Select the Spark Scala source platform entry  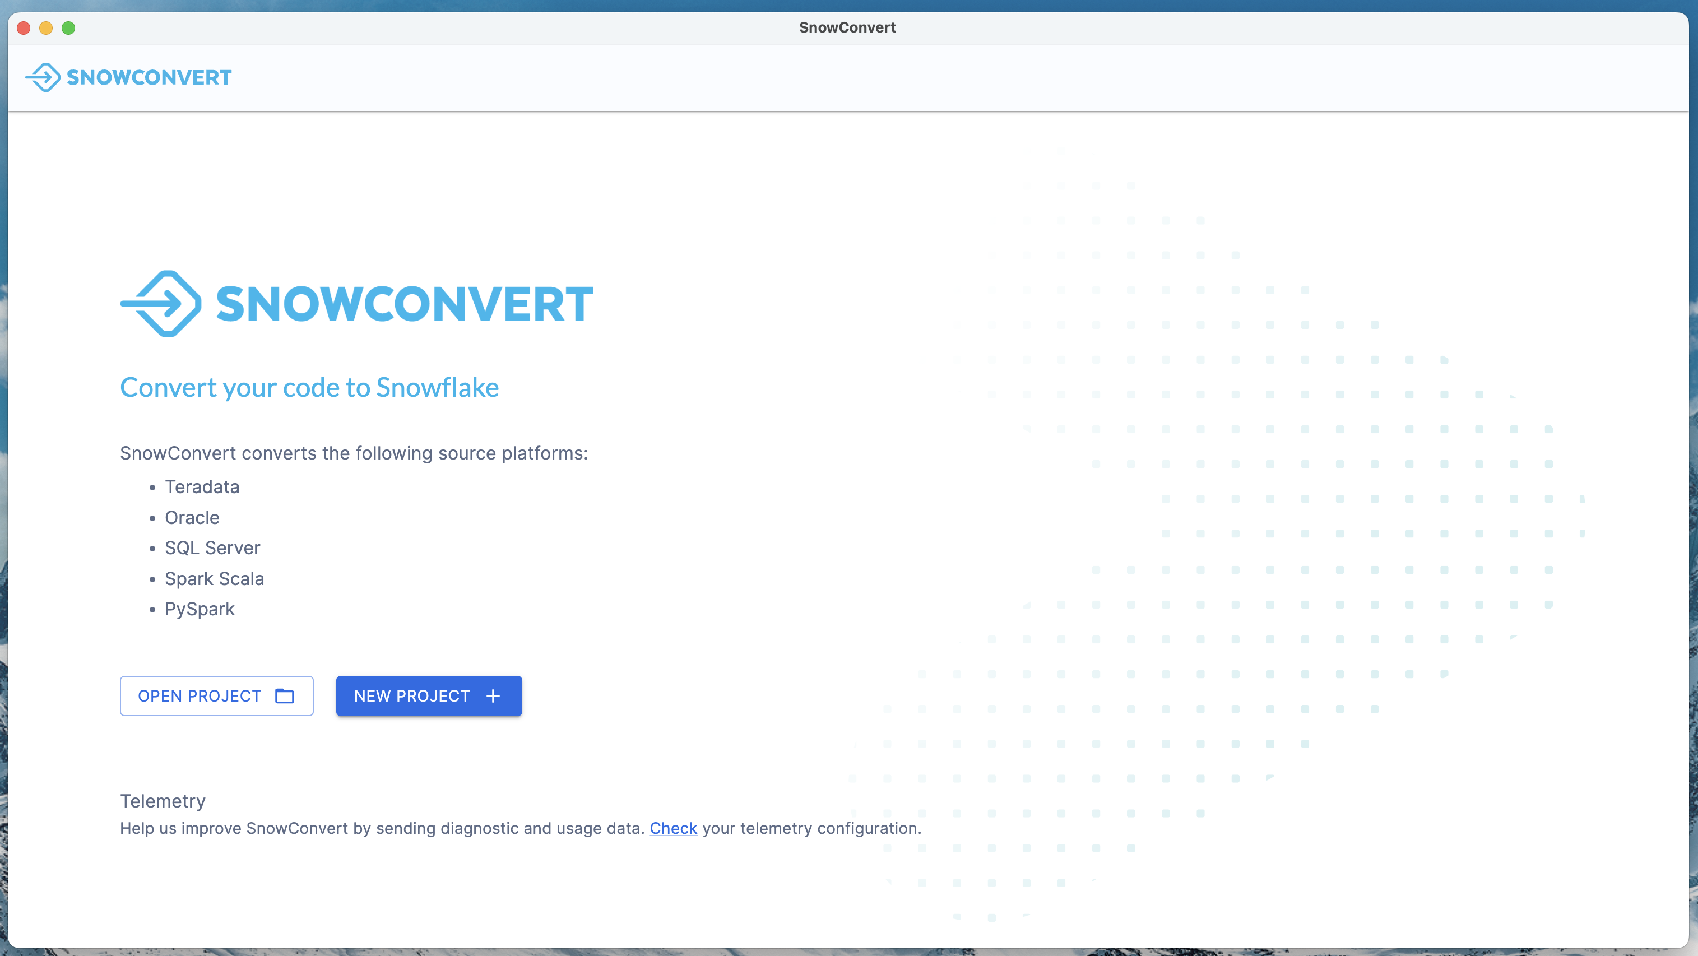click(x=214, y=578)
